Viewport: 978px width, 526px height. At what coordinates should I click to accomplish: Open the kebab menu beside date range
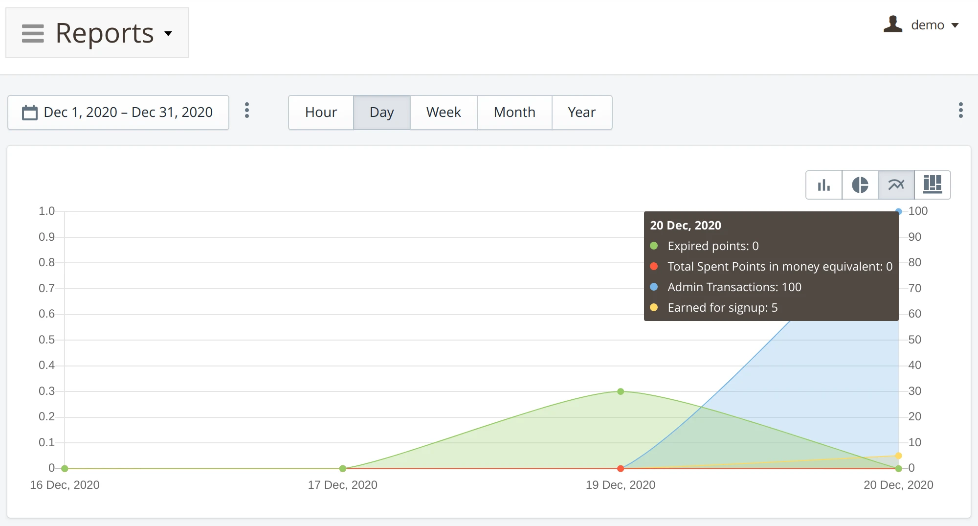point(247,112)
